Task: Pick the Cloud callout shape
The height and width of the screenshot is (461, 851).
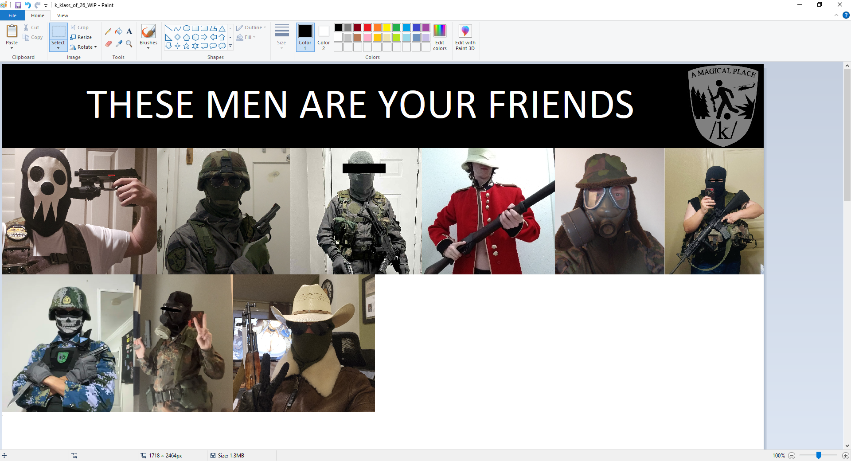Action: click(222, 46)
